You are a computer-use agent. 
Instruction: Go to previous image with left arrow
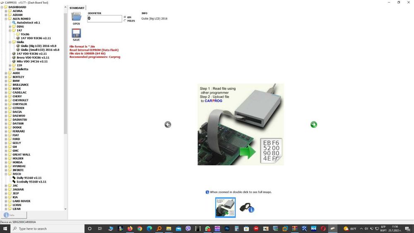(x=168, y=125)
